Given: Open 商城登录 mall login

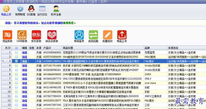Looking at the screenshot, I should pyautogui.click(x=79, y=36).
